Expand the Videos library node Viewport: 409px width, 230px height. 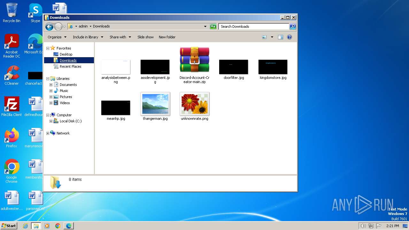click(51, 103)
